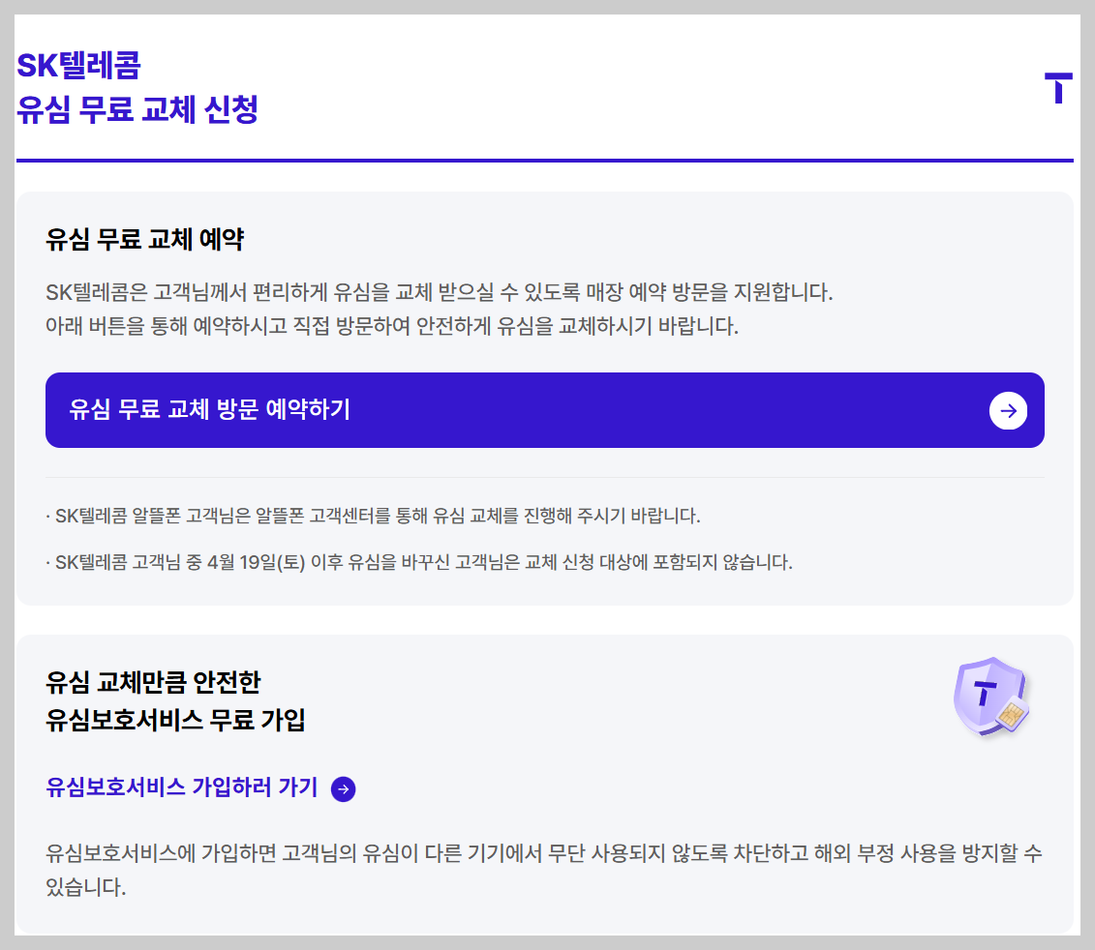Click 유심보호서비스 무료 가입 heading line
Screen dimensions: 1095x950
click(175, 720)
